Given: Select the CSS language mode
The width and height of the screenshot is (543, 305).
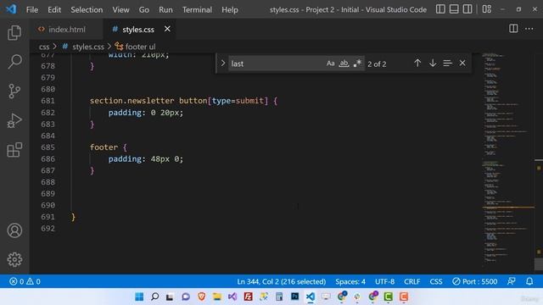Looking at the screenshot, I should click(436, 281).
